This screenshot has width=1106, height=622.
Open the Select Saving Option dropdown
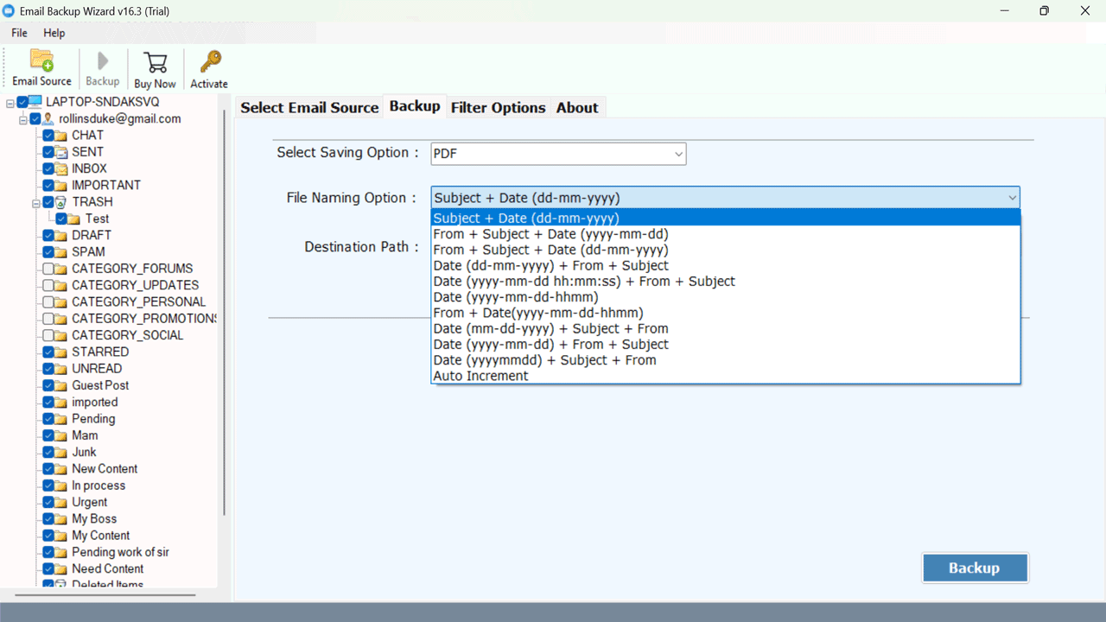[x=558, y=154]
